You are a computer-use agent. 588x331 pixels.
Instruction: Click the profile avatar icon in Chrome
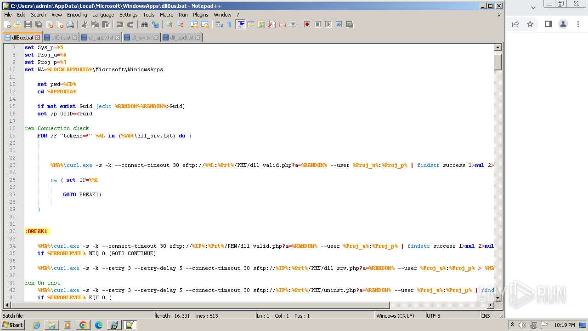563,24
